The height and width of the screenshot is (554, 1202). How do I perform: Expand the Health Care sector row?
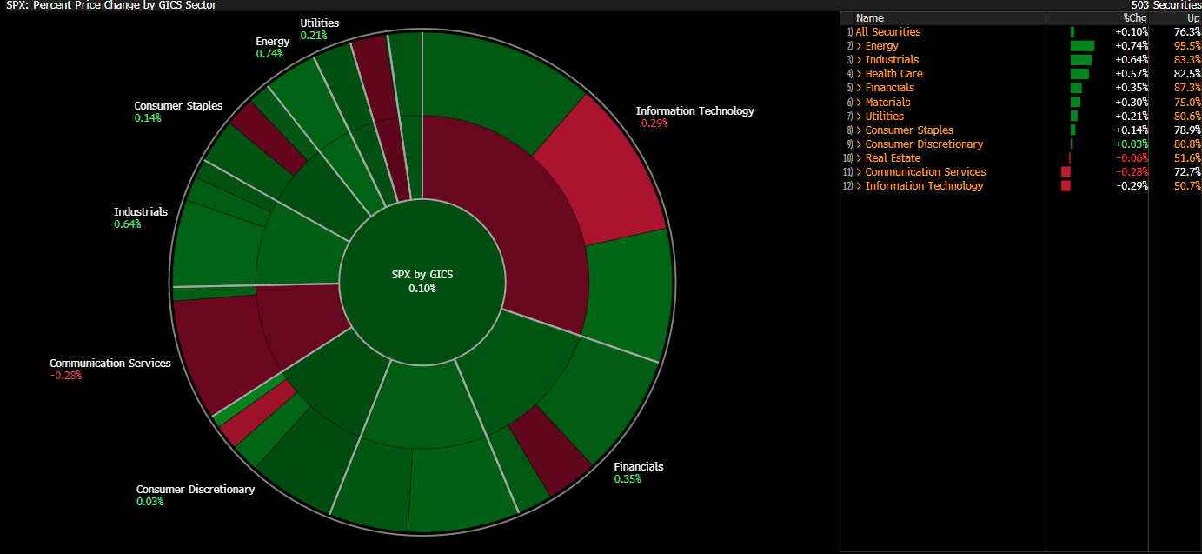860,74
